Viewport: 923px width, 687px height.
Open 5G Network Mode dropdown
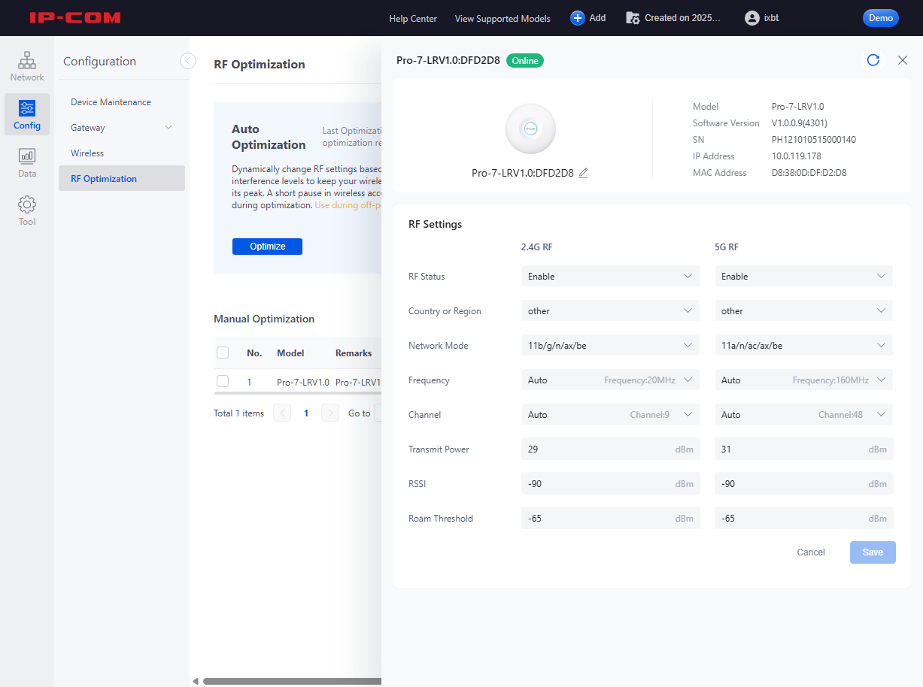804,346
